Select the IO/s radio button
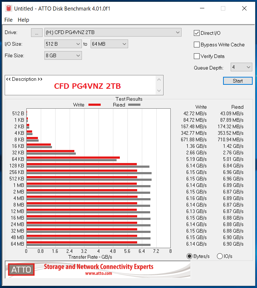257x288 pixels. click(220, 256)
